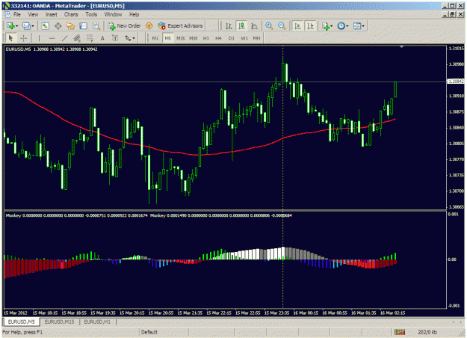467x338 pixels.
Task: Click the Indicators list icon
Action: [x=326, y=26]
